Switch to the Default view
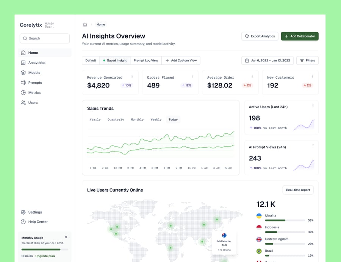Viewport: 341px width, 262px height. click(91, 61)
